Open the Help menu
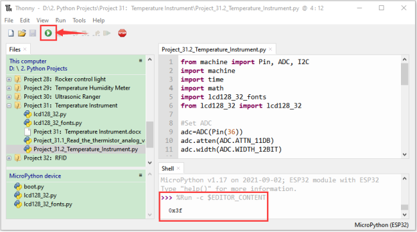 pos(98,21)
